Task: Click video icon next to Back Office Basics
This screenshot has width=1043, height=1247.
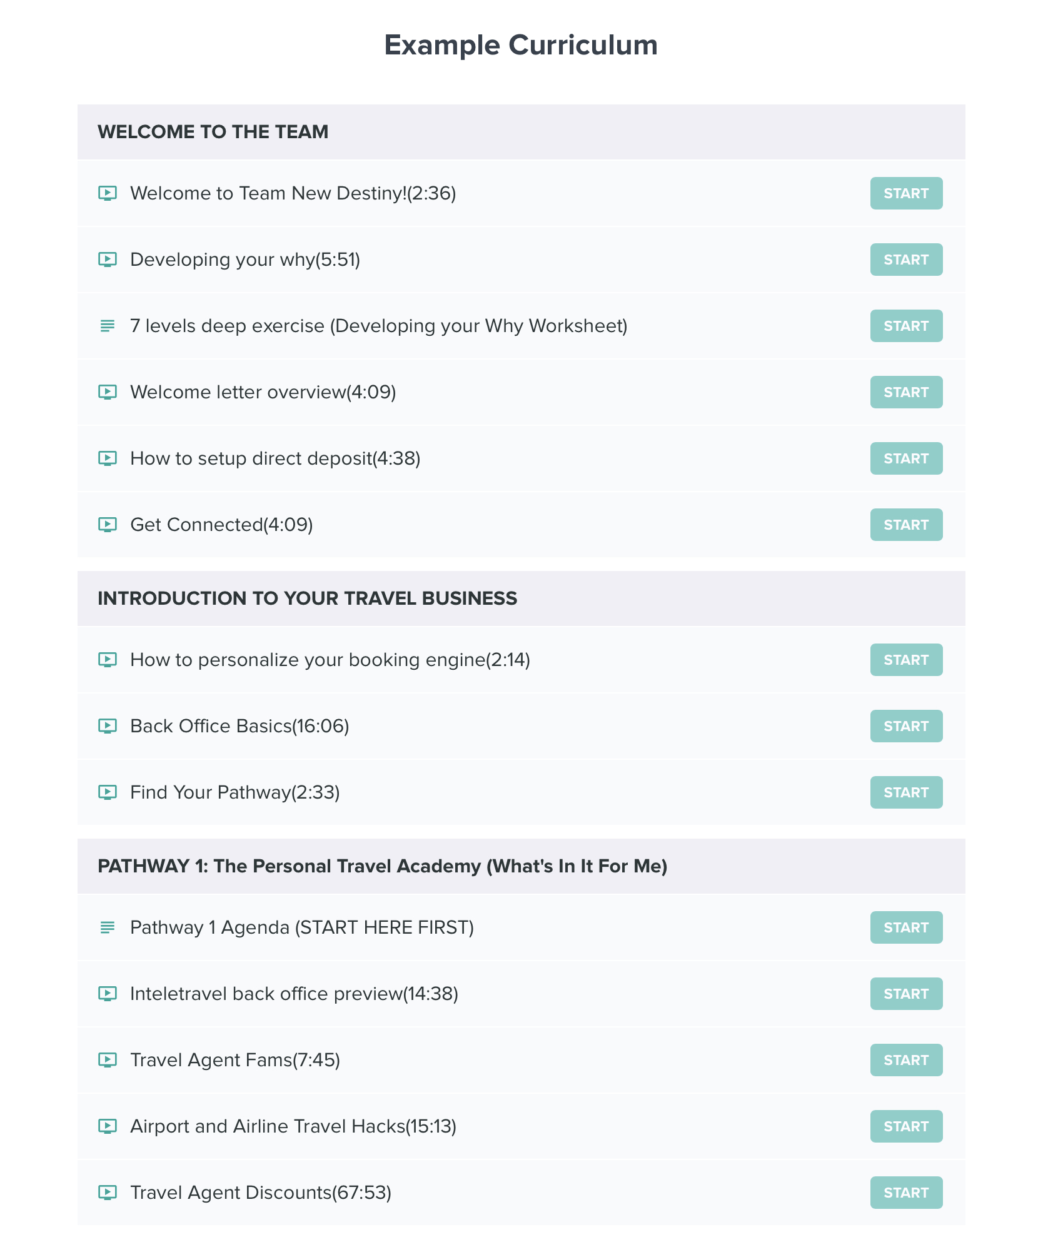Action: [108, 726]
